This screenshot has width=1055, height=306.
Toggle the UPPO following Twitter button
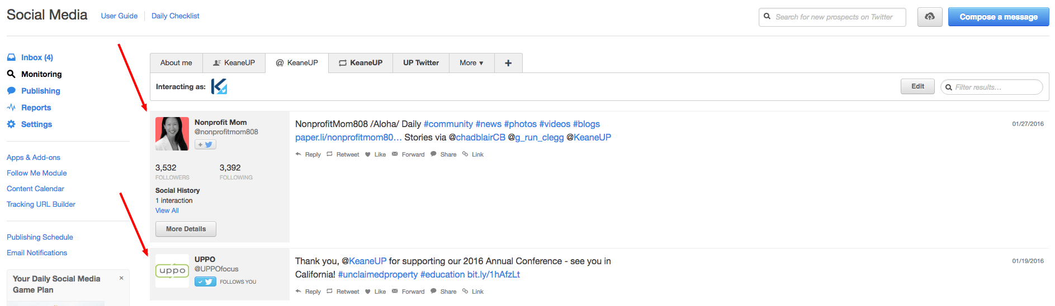click(x=205, y=281)
